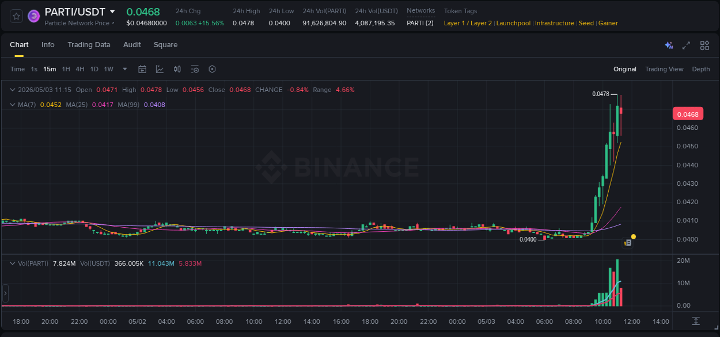Viewport: 720px width, 337px height.
Task: Select the 1W interval
Action: [108, 69]
